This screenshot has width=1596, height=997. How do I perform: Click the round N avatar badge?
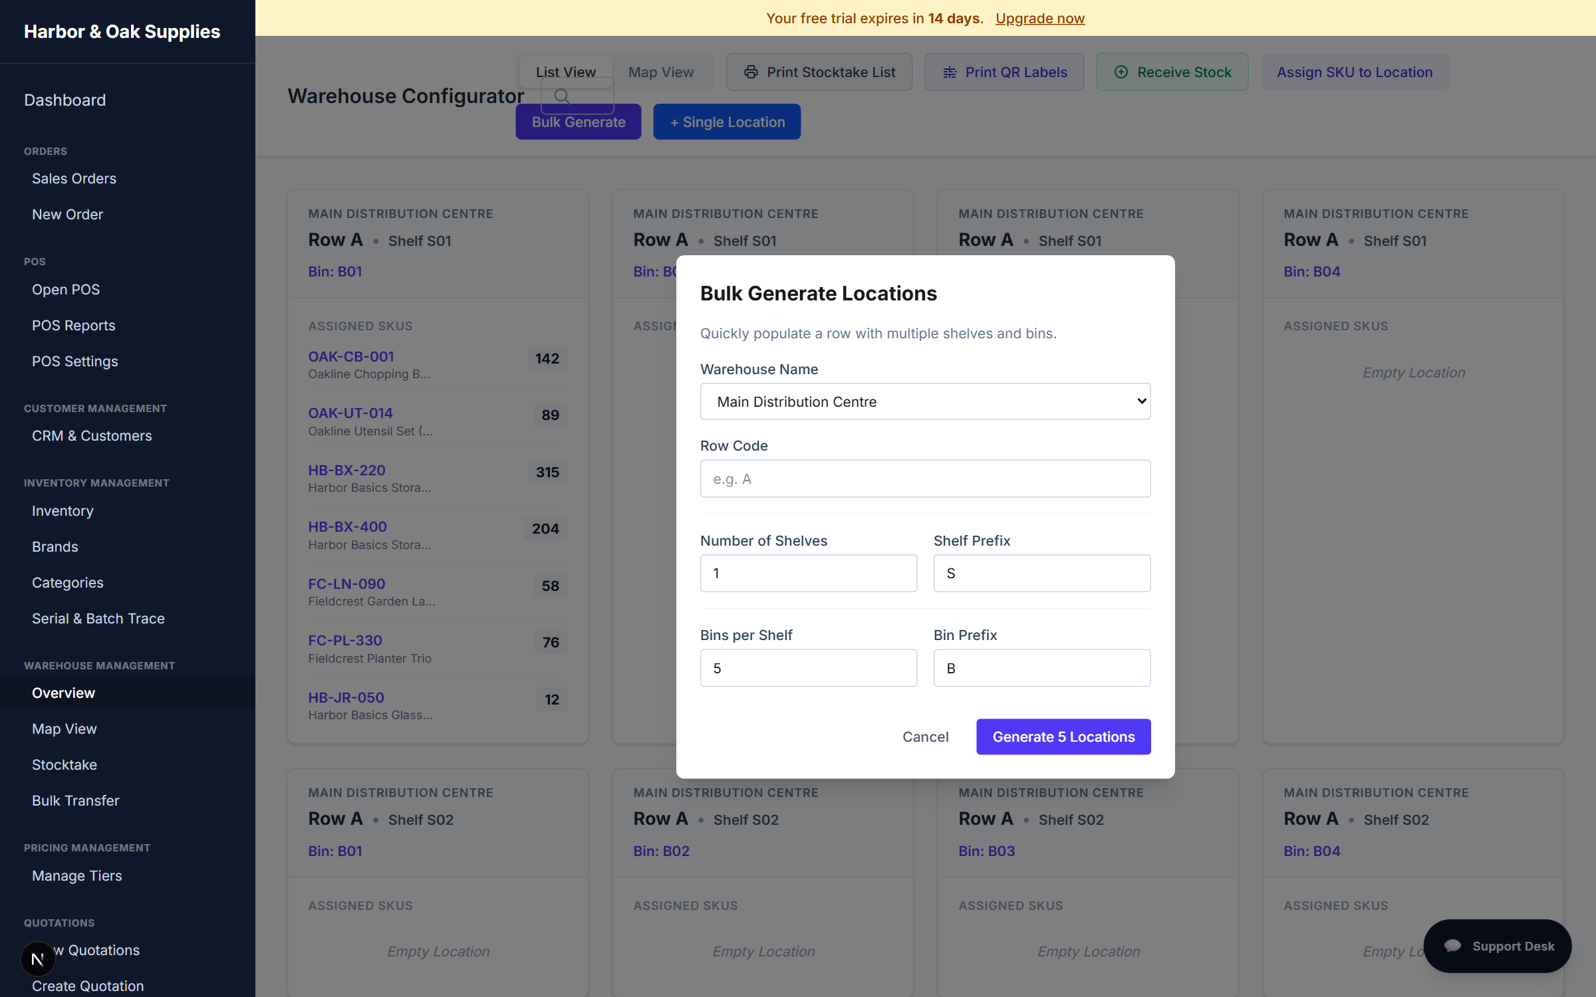pos(37,959)
